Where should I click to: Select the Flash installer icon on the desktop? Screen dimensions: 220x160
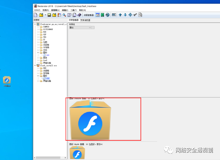click(x=7, y=82)
